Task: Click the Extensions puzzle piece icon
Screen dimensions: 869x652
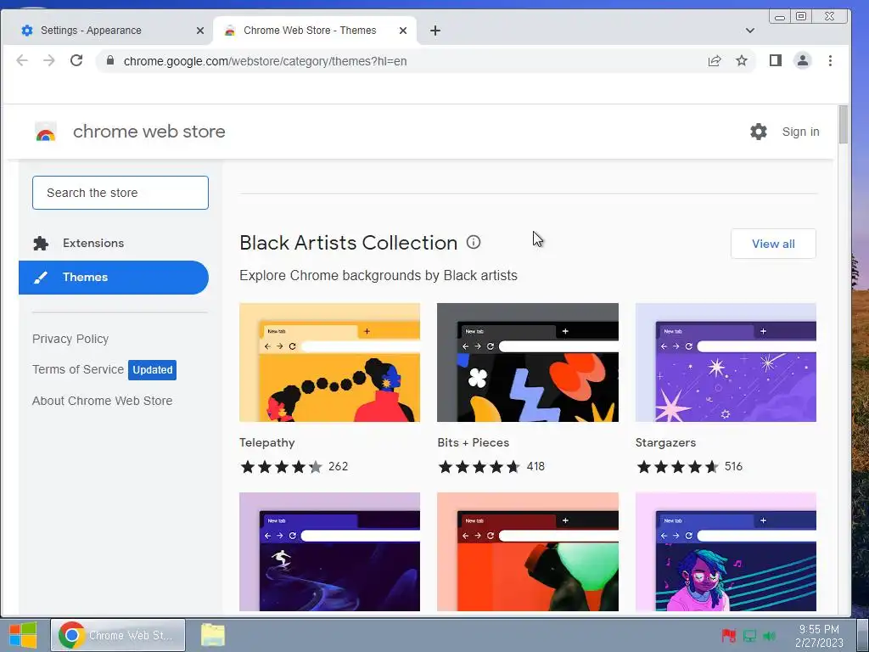Action: (x=41, y=244)
